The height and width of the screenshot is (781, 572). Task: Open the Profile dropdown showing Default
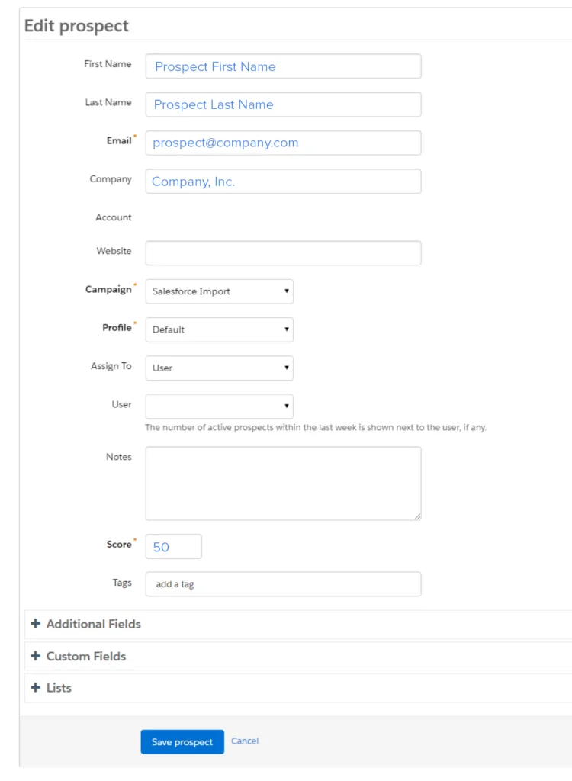[x=219, y=329]
